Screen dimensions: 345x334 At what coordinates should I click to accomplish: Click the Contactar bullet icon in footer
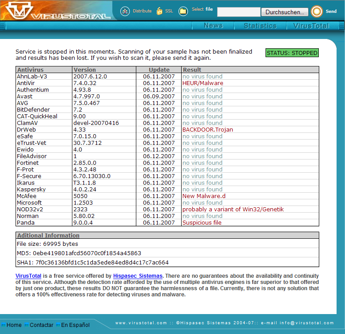[x=26, y=325]
